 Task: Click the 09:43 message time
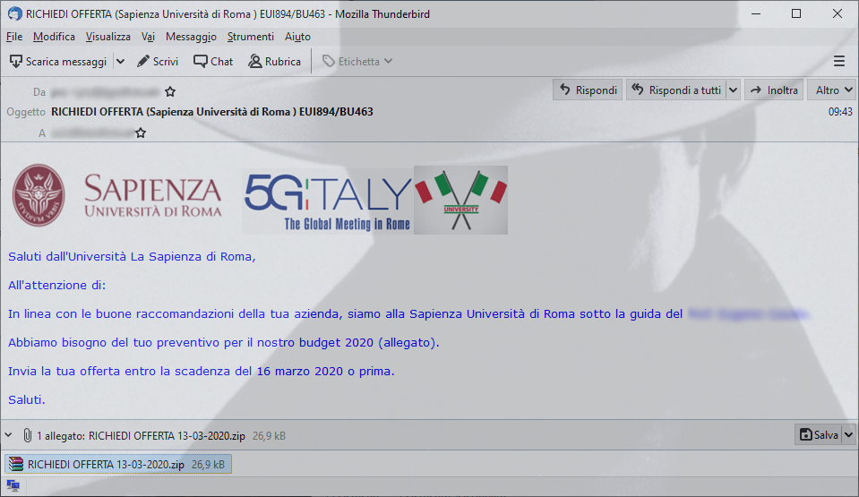tap(840, 112)
